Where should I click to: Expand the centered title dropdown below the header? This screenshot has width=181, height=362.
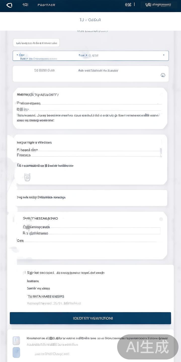pos(90,20)
